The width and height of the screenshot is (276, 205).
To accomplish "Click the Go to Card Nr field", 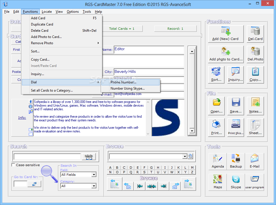I will (x=20, y=184).
